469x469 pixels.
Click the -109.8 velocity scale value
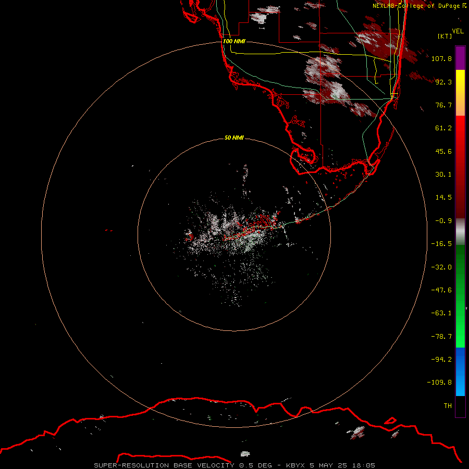tap(439, 382)
